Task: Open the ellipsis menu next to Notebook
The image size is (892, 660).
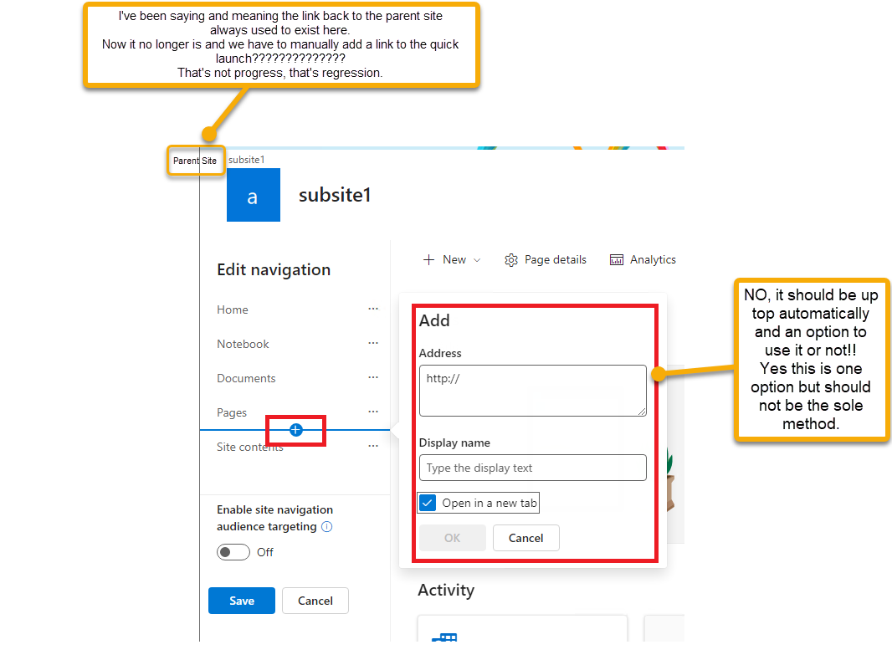Action: point(373,343)
